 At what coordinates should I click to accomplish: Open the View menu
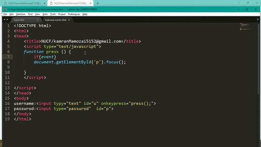37,14
